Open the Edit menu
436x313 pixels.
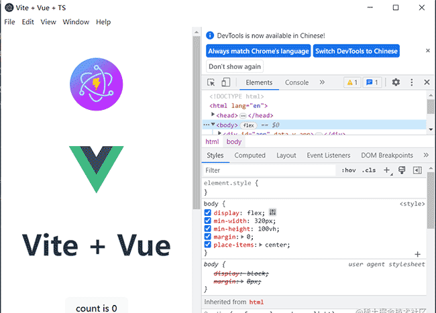(x=28, y=22)
